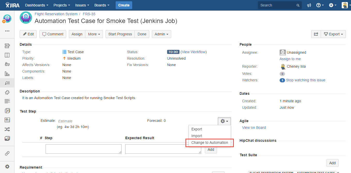Screen dimensions: 351x173
Task: Open project settings gear at sidebar bottom
Action: pyautogui.click(x=7, y=167)
